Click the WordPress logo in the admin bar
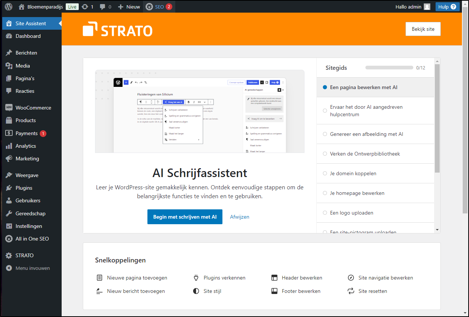This screenshot has width=469, height=317. 8,6
